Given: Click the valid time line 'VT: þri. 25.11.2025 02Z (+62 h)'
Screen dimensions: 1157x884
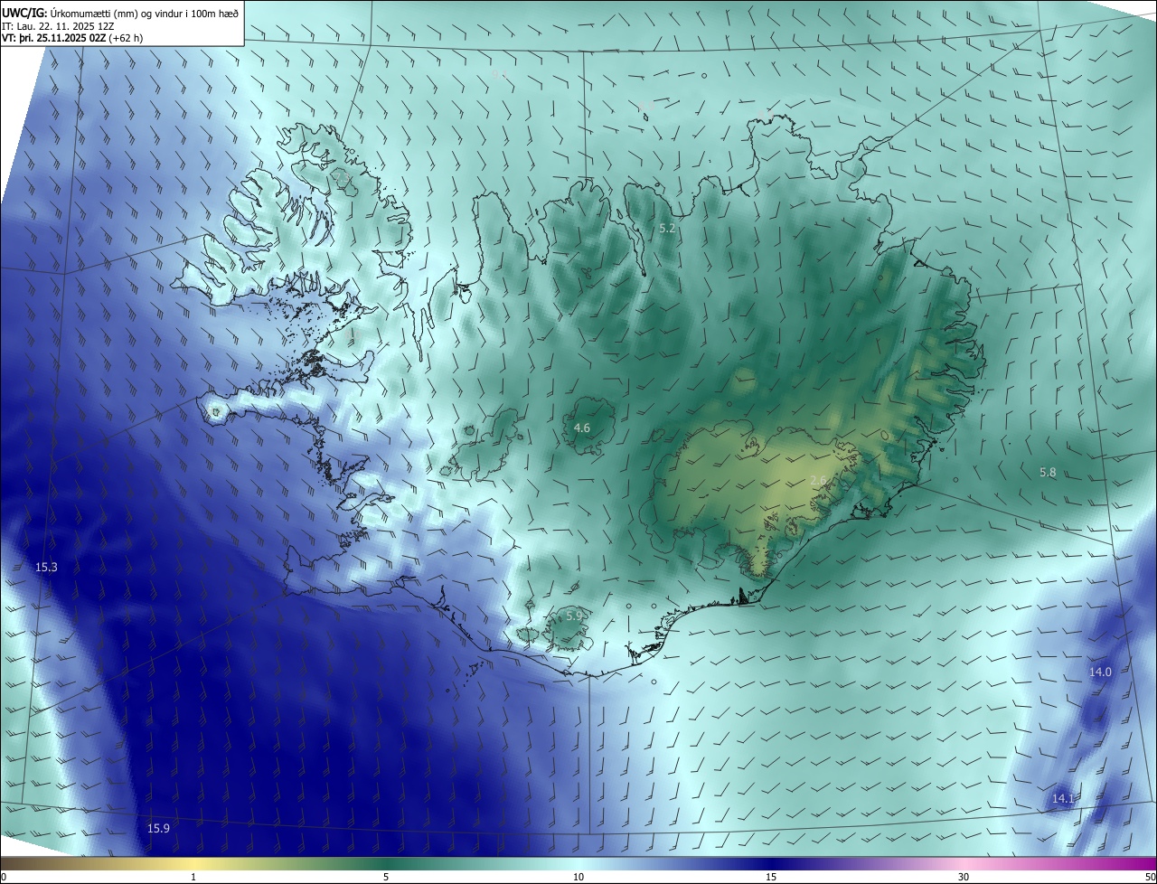Looking at the screenshot, I should pos(72,38).
